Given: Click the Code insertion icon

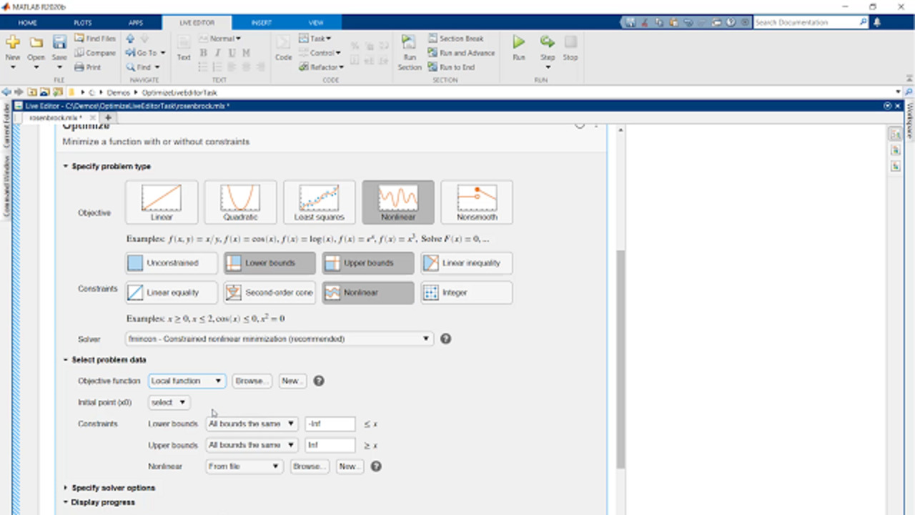Looking at the screenshot, I should 284,44.
